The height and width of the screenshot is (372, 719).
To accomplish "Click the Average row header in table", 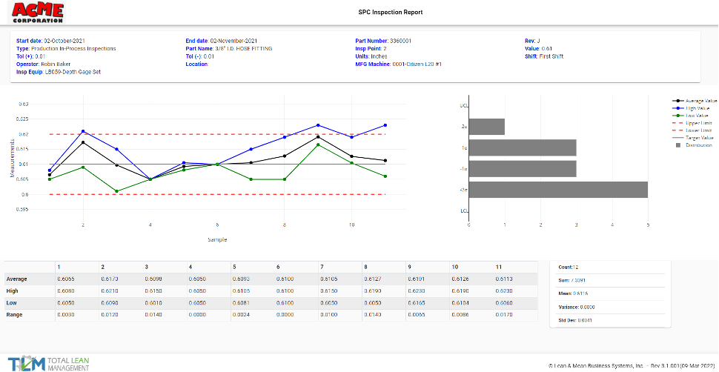I will (17, 279).
